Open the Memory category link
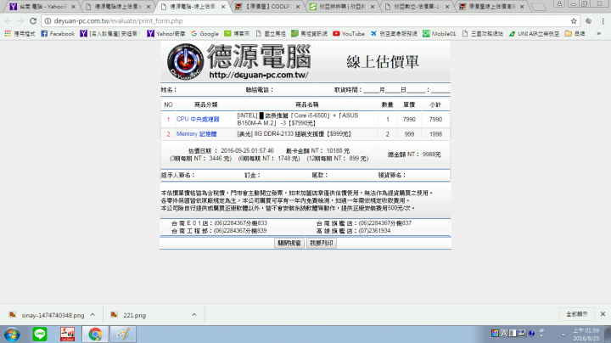 click(x=196, y=134)
